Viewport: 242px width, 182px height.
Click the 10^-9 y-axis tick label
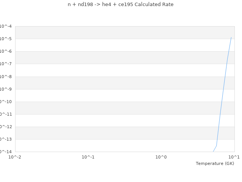[6, 89]
